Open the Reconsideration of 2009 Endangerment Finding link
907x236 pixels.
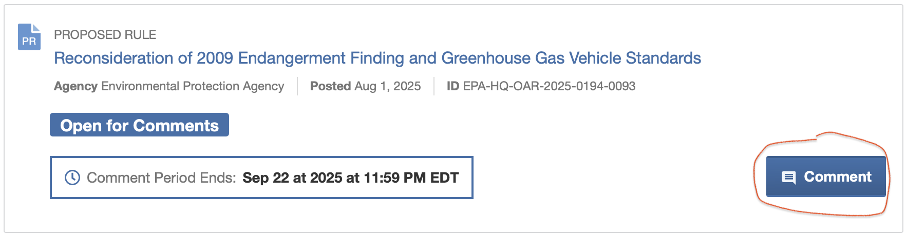tap(377, 58)
